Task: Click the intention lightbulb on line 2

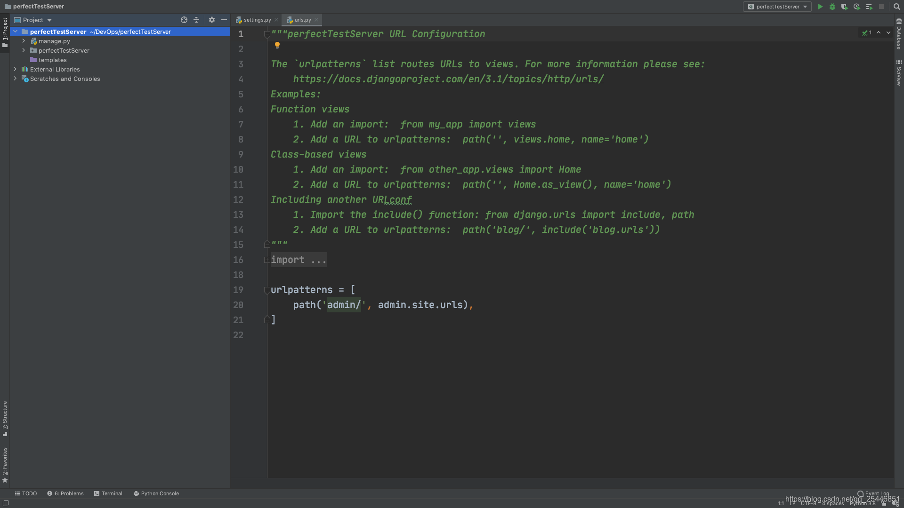Action: pos(277,45)
